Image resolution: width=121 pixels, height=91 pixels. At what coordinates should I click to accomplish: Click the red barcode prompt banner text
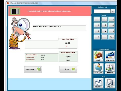tap(49, 11)
